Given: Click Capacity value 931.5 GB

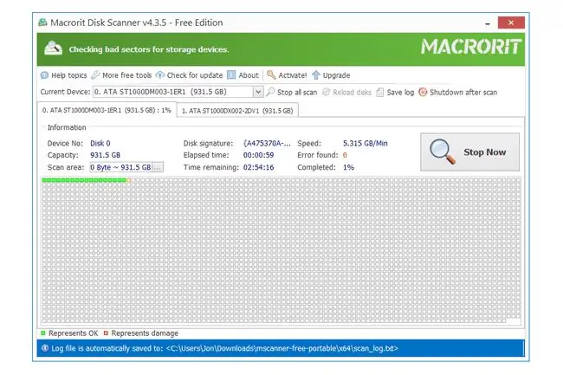Looking at the screenshot, I should 105,155.
